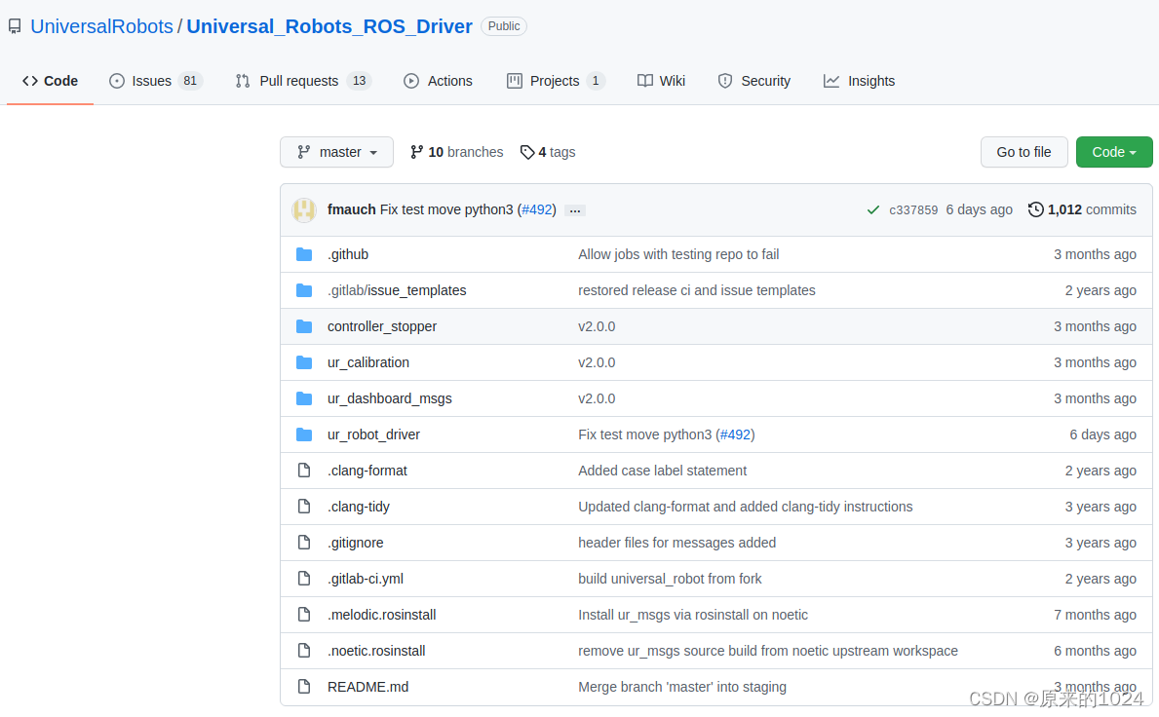1159x717 pixels.
Task: Click the fmauch avatar image
Action: click(304, 210)
